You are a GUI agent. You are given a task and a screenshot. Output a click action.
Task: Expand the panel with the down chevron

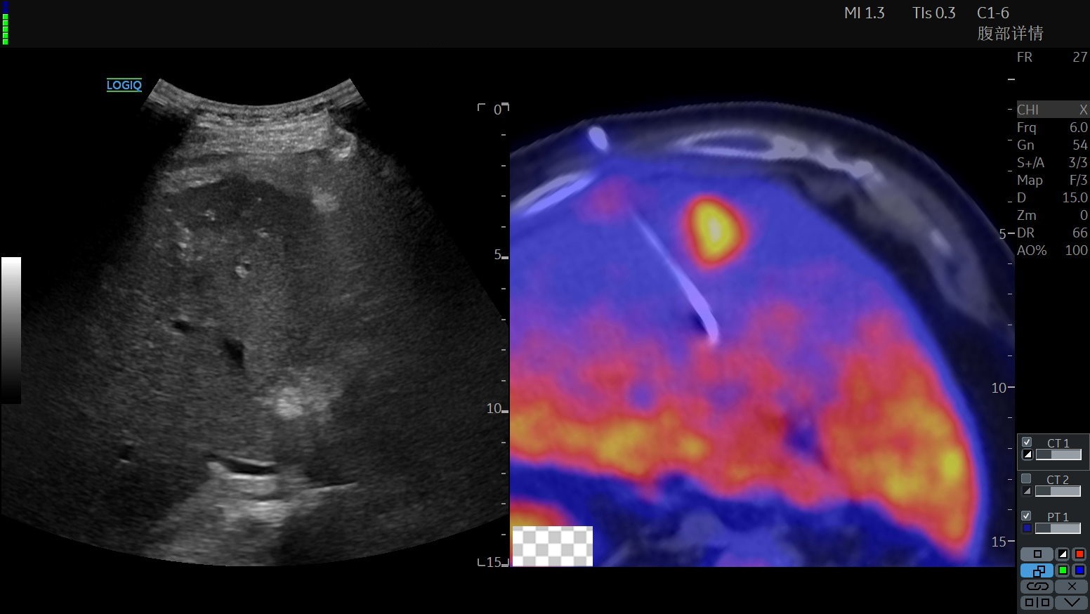(x=1071, y=602)
